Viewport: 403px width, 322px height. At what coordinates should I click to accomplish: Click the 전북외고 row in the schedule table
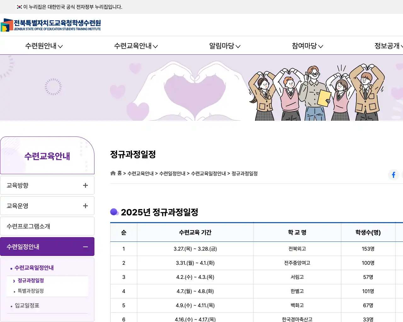coord(297,248)
